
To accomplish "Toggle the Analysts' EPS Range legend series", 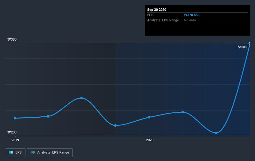I will click(x=50, y=152).
